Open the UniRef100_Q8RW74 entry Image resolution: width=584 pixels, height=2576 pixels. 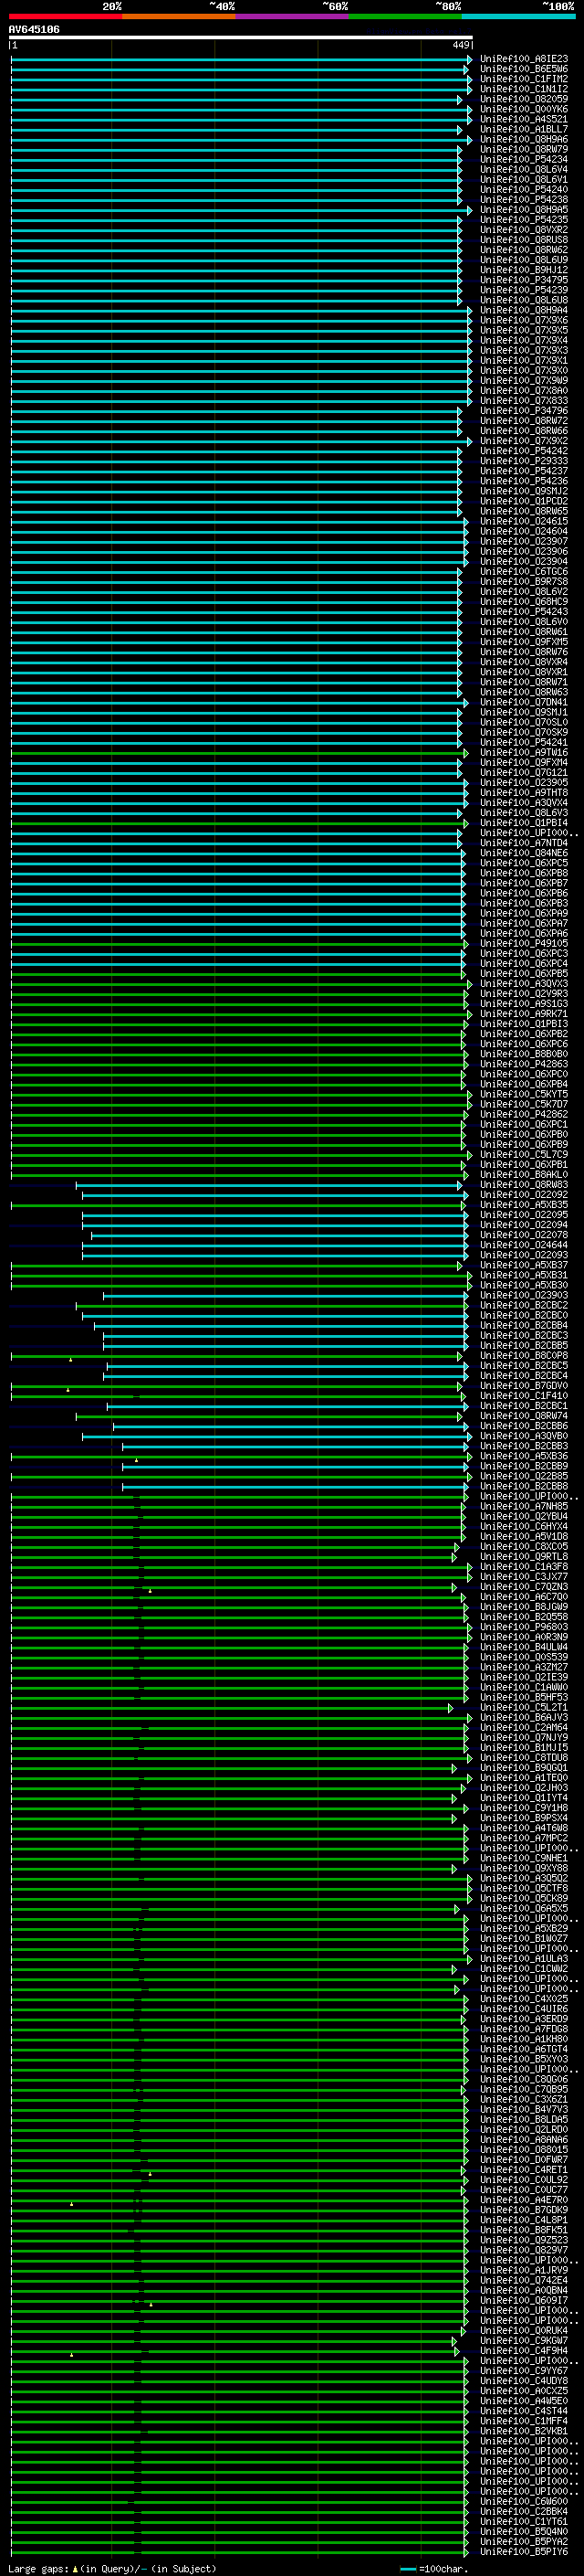524,1416
